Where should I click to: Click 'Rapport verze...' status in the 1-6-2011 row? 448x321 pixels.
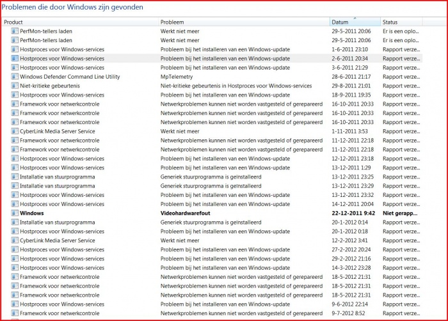click(x=401, y=49)
